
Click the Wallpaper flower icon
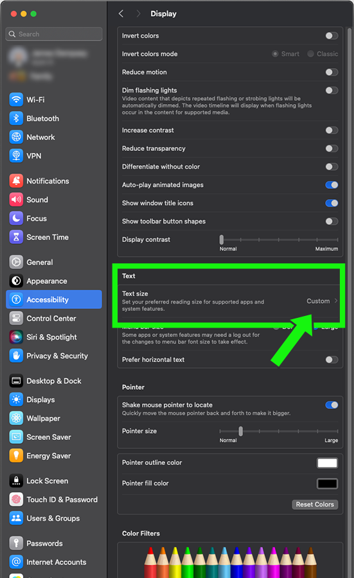[16, 418]
